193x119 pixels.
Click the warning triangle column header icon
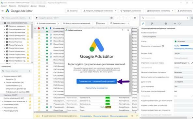pyautogui.click(x=35, y=28)
